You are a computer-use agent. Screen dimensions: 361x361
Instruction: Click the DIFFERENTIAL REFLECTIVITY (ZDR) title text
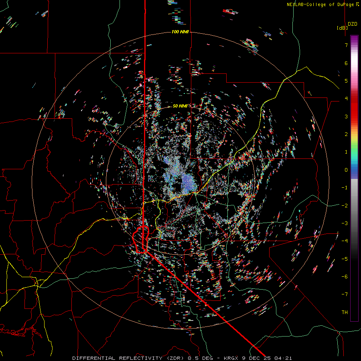(129, 358)
